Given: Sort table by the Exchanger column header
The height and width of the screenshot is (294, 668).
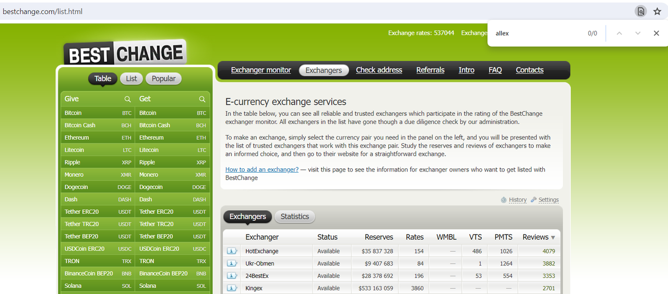Looking at the screenshot, I should 262,237.
